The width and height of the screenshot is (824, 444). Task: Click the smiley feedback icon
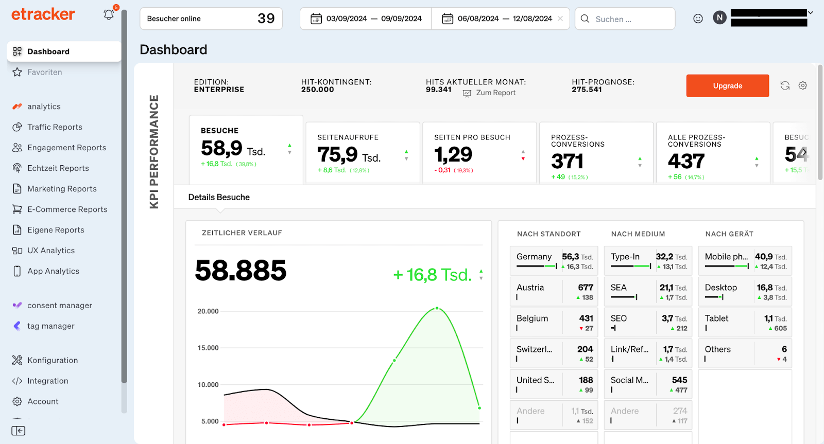[x=698, y=19]
